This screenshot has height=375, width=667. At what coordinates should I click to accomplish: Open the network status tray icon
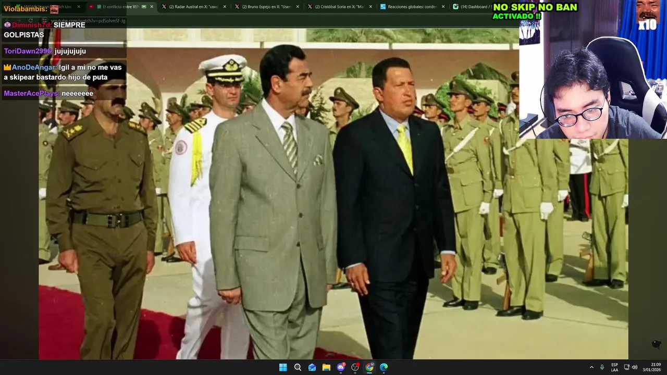click(627, 367)
